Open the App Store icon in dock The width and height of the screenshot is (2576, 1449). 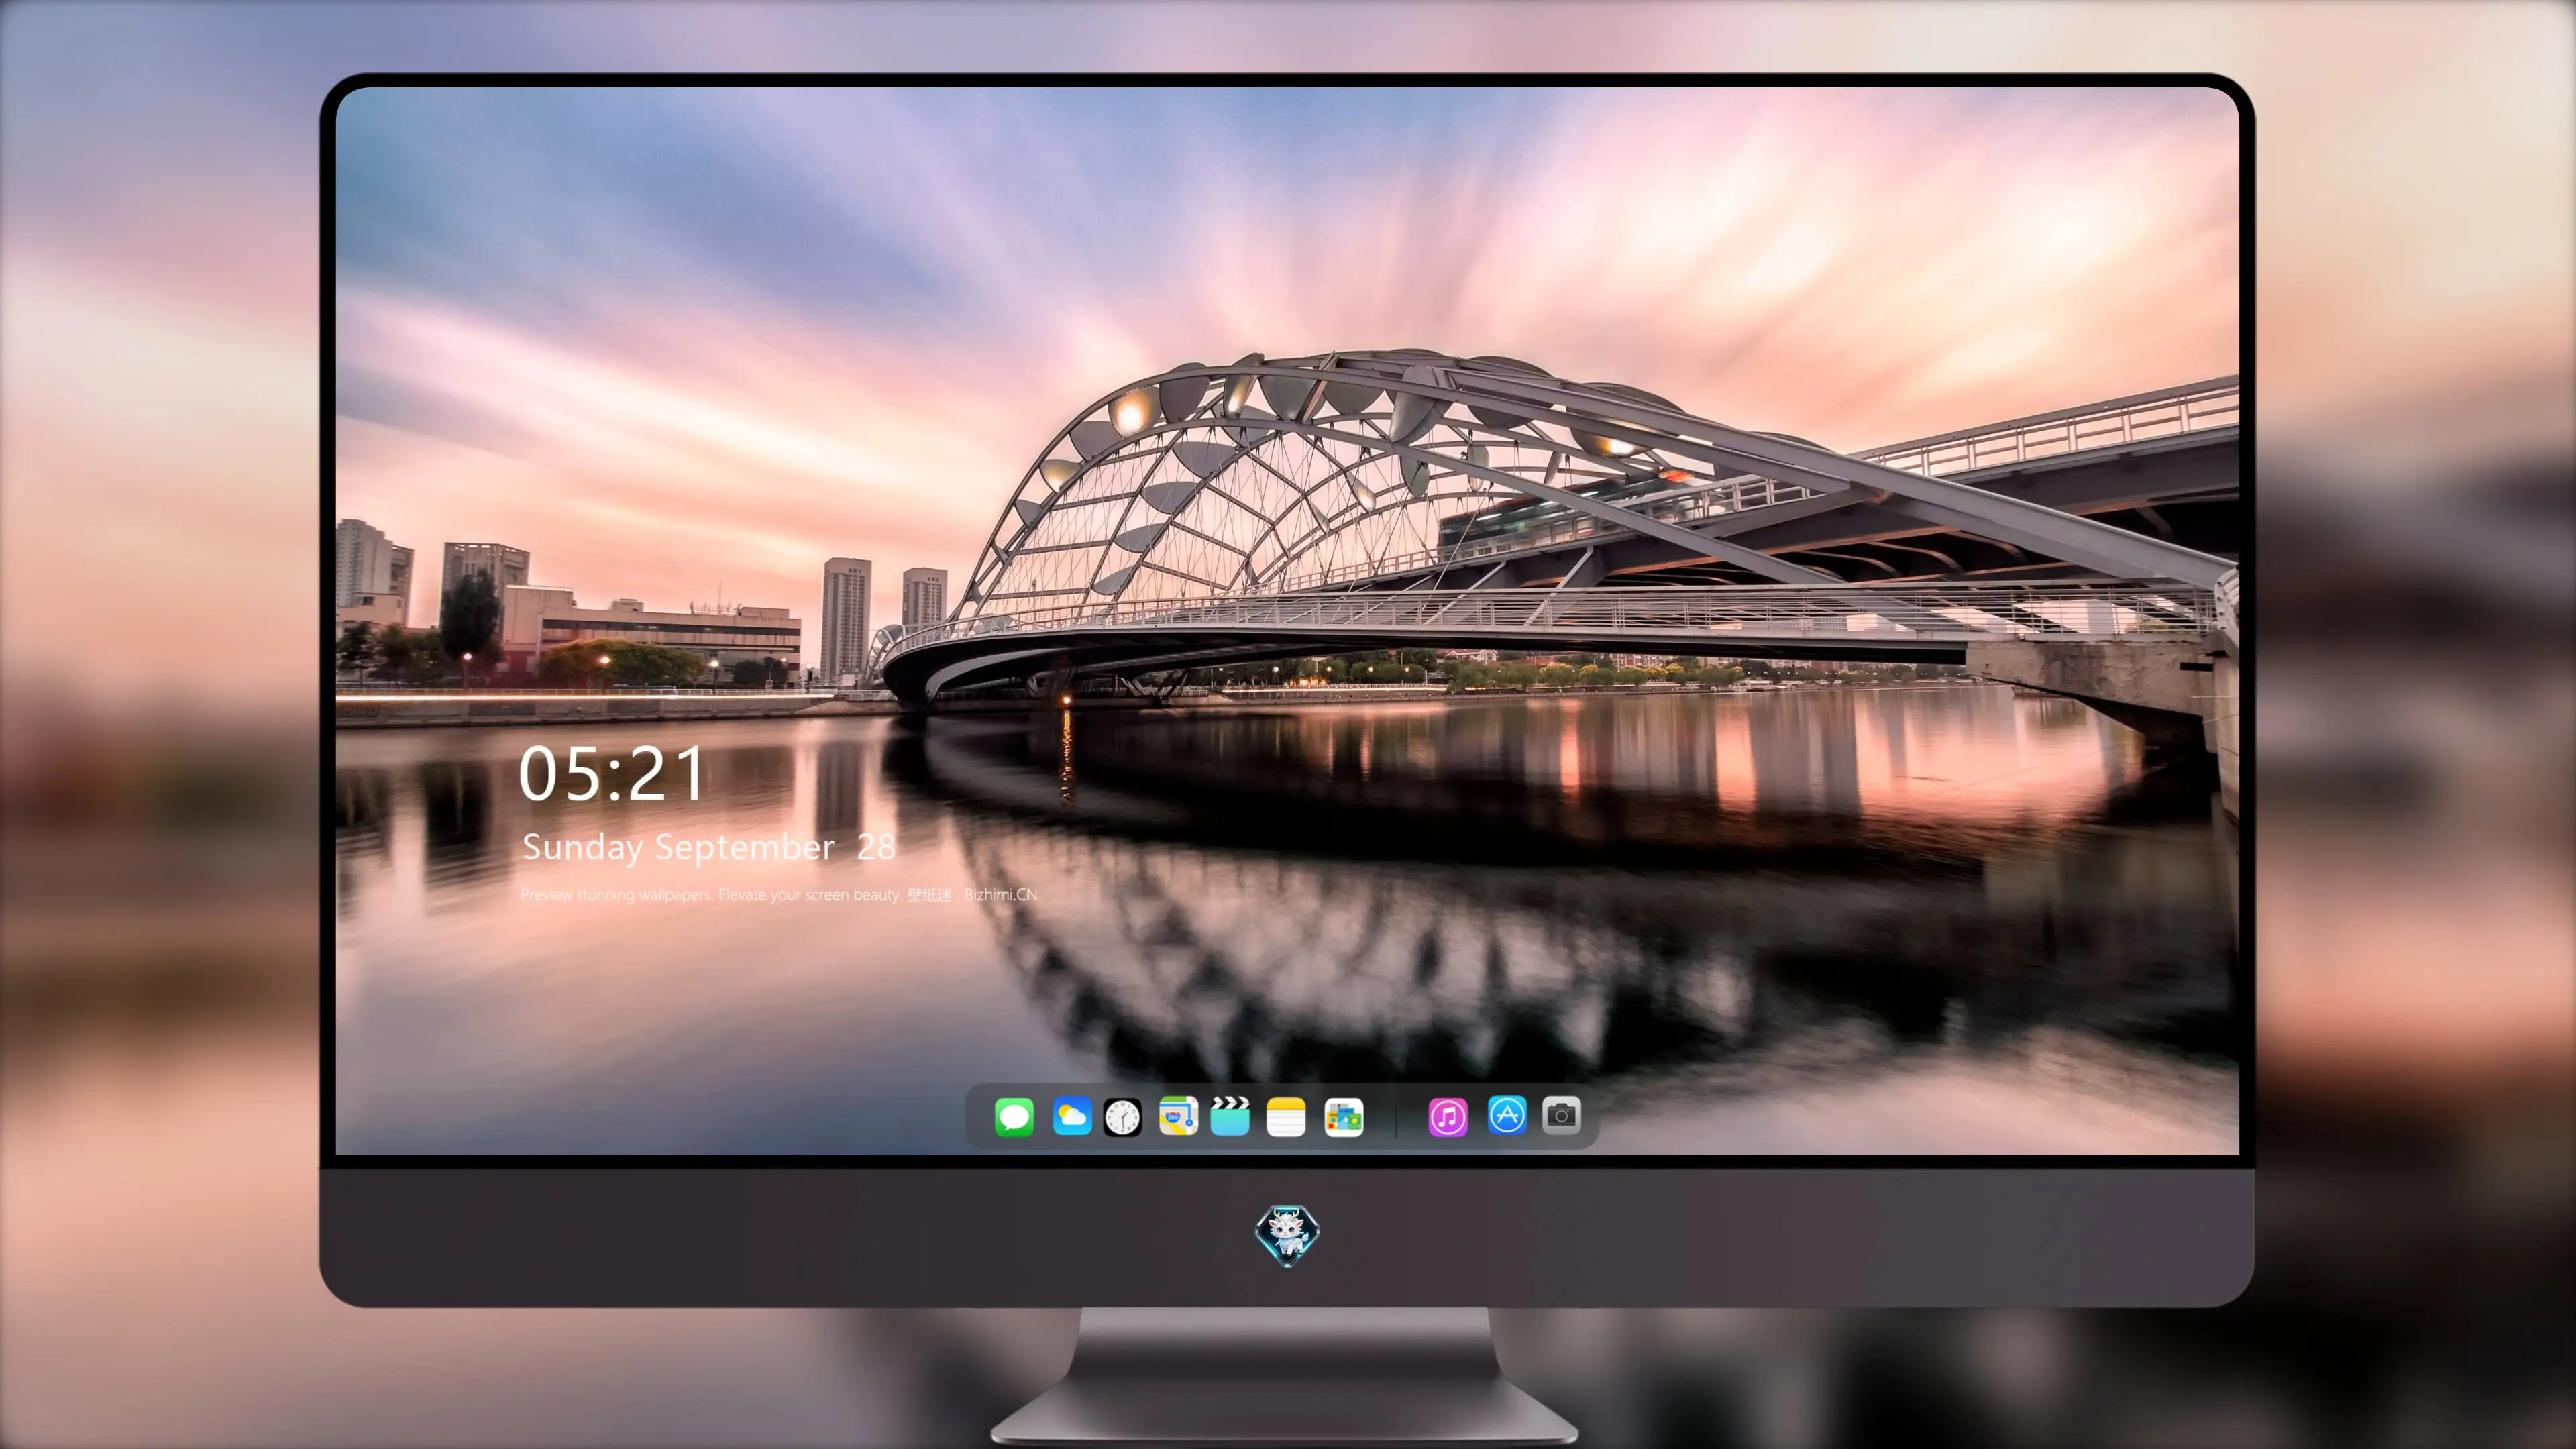coord(1507,1115)
